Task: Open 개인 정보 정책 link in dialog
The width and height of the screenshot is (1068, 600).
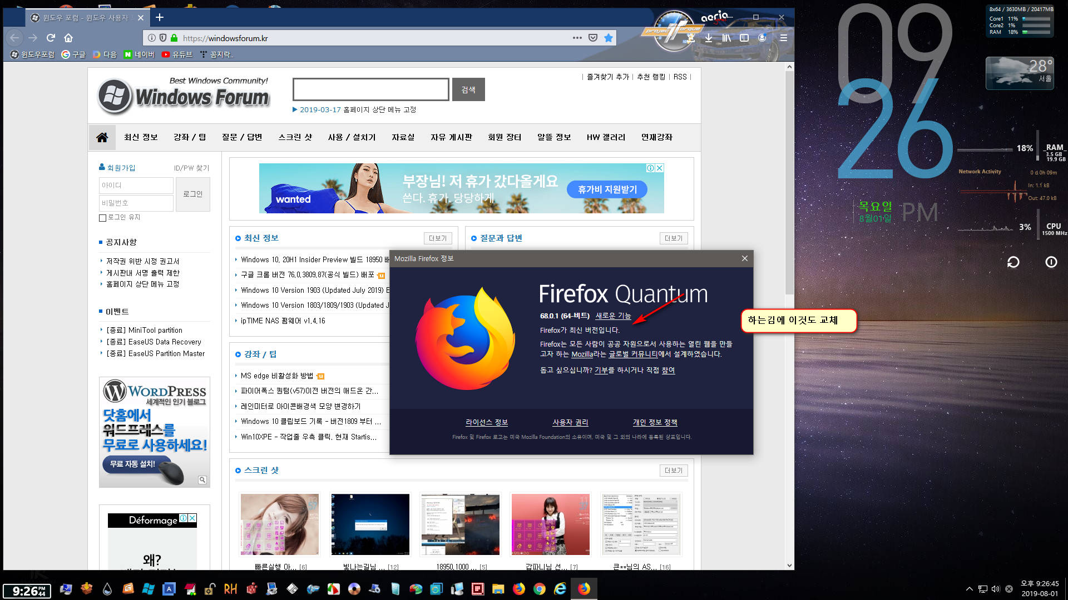Action: 655,422
